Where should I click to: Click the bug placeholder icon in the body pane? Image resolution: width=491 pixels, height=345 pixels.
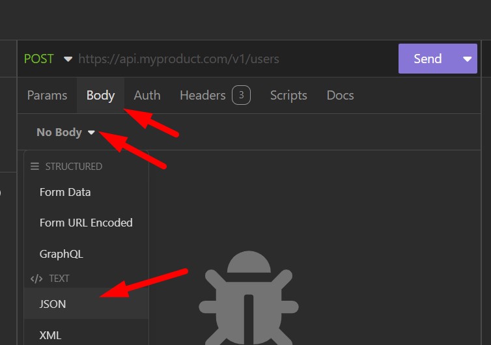(x=249, y=297)
